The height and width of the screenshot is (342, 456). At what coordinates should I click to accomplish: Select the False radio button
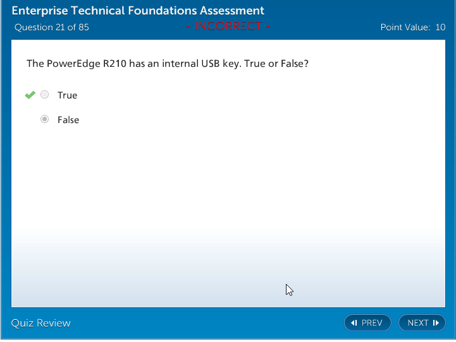[x=44, y=119]
